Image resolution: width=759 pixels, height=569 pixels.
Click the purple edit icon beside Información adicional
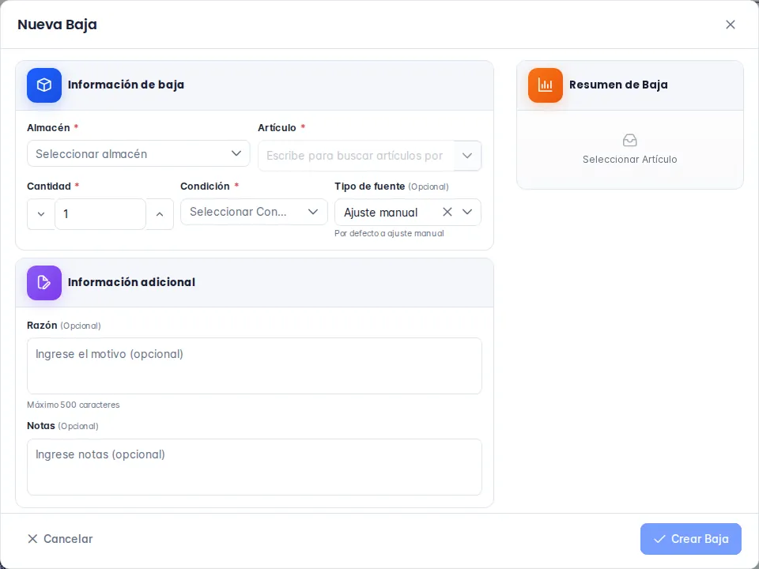point(44,283)
